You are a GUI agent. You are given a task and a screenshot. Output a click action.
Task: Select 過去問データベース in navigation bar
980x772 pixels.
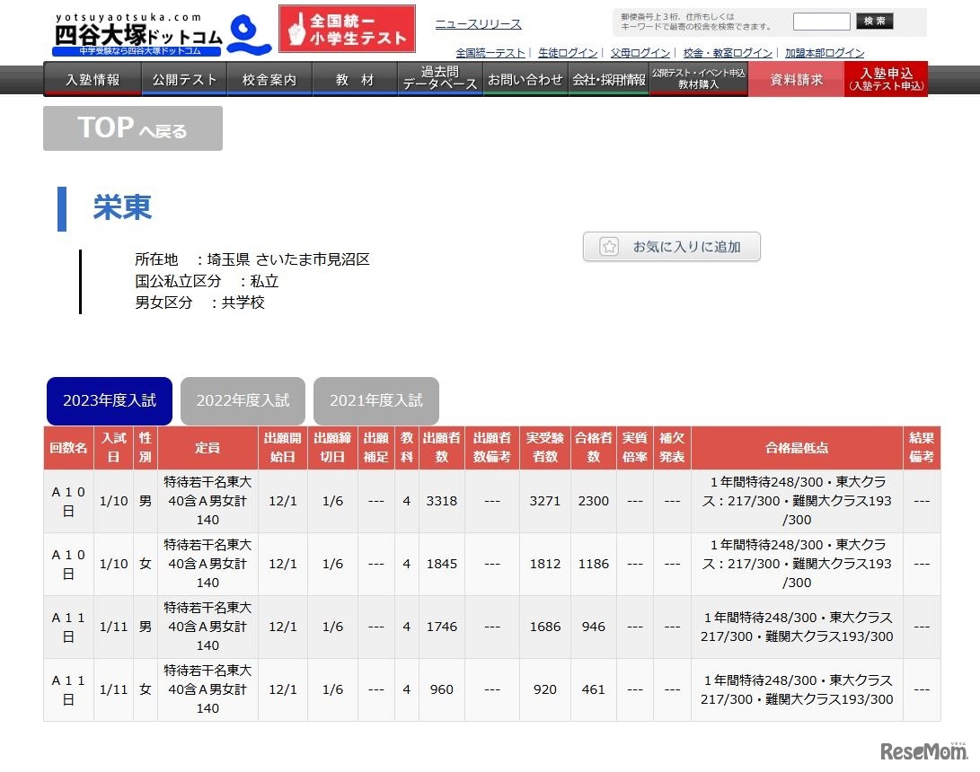coord(440,79)
